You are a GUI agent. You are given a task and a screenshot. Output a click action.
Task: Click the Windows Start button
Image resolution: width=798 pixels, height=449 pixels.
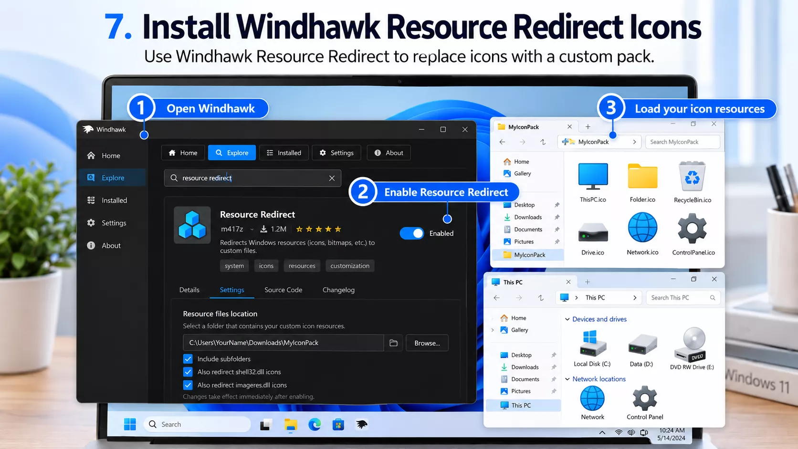(x=130, y=424)
